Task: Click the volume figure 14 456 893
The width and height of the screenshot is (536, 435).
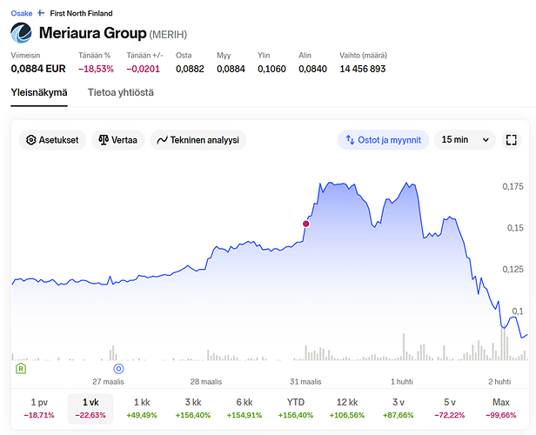Action: (x=363, y=69)
